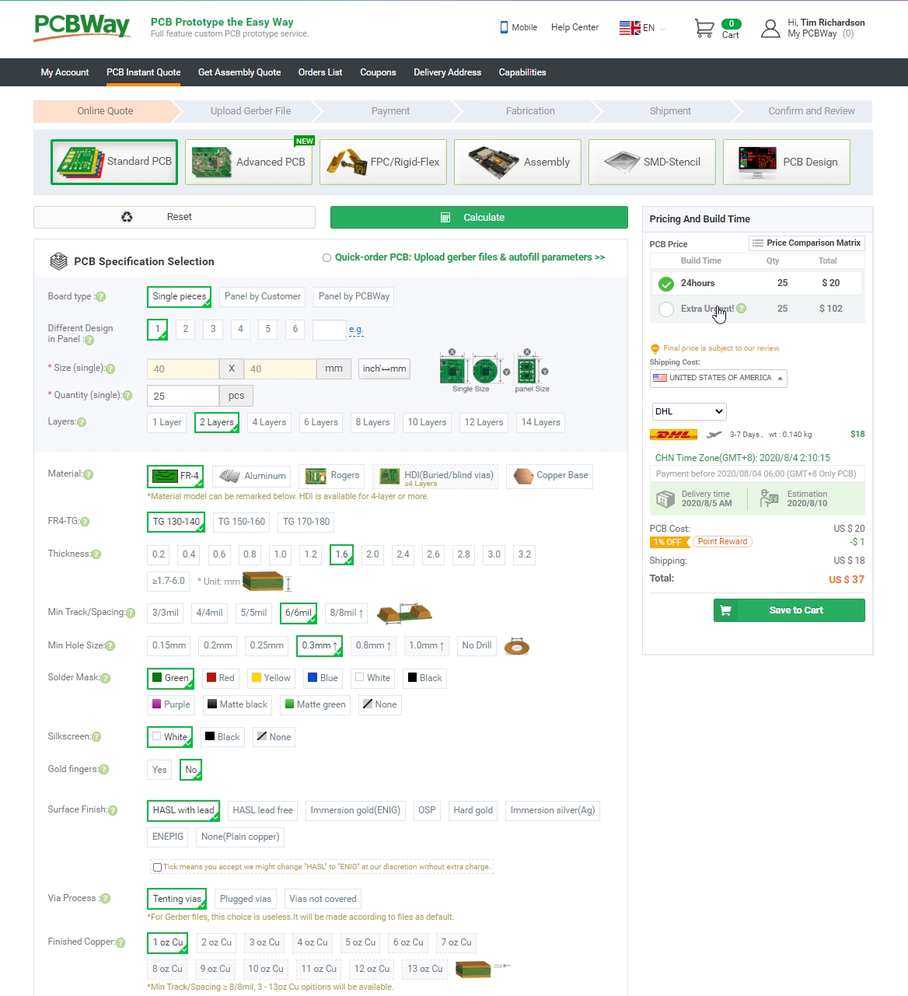The image size is (908, 996).
Task: Tick the HASL to ENIG acceptance checkbox
Action: 158,867
